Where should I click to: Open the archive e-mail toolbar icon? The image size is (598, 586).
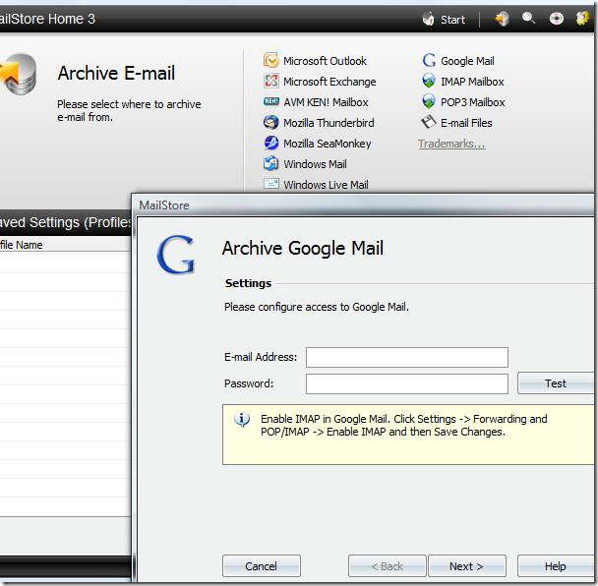pyautogui.click(x=502, y=19)
